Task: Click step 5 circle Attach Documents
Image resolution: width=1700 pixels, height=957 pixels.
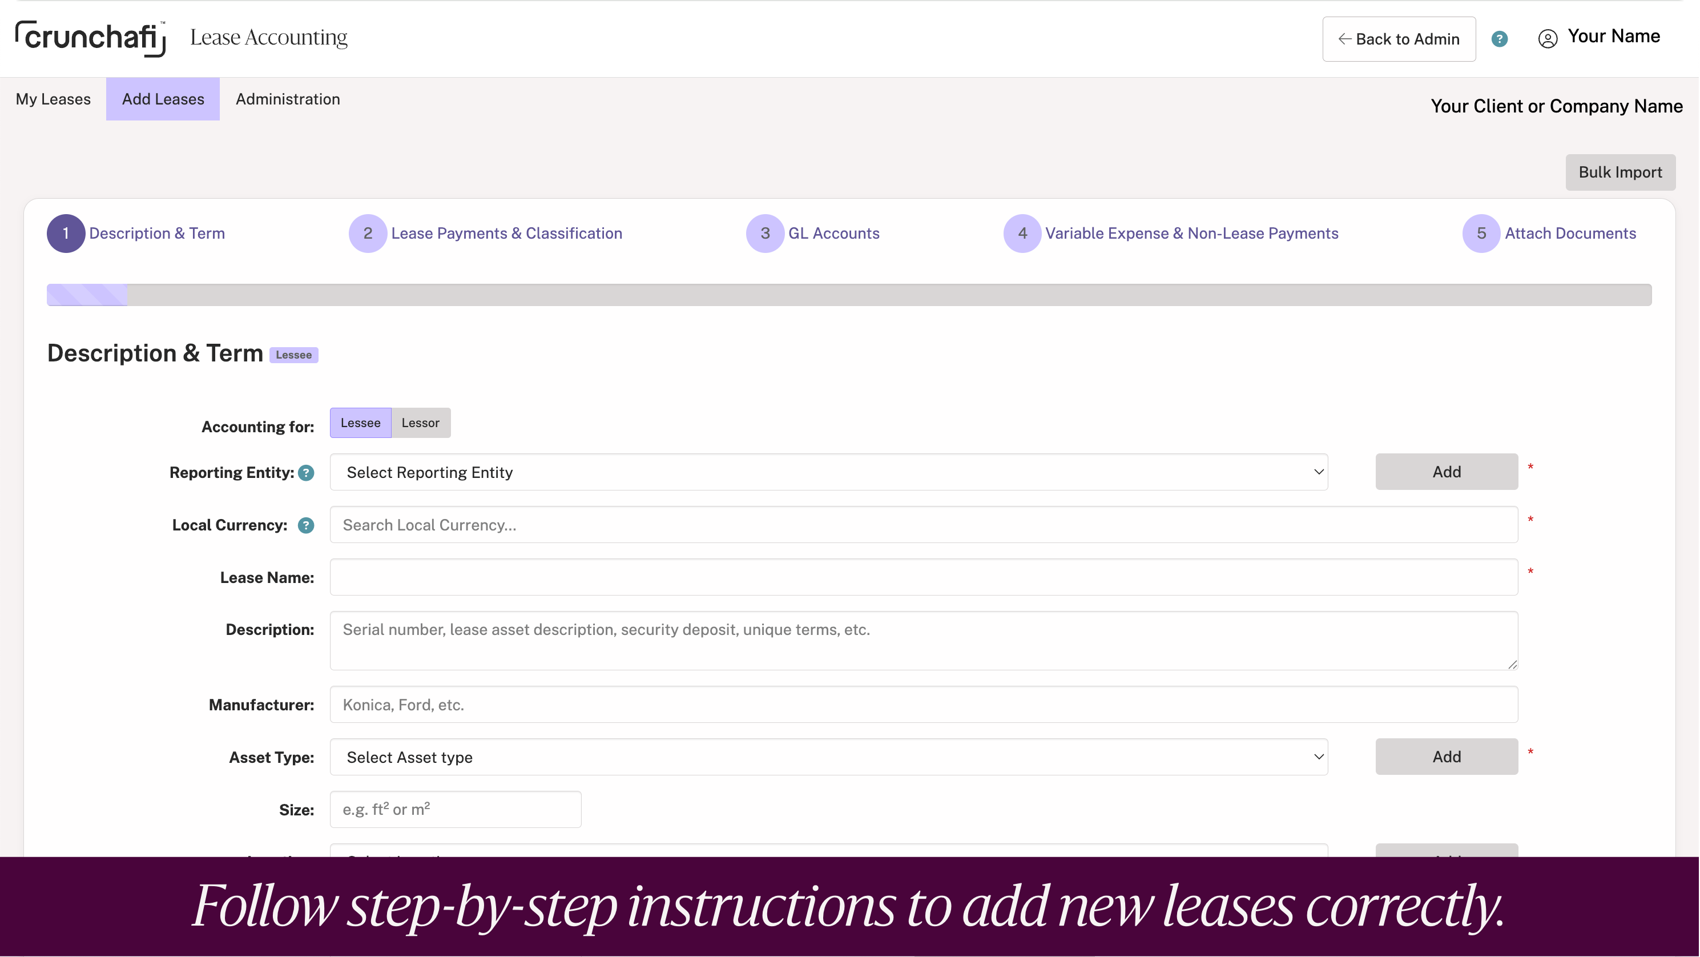Action: pos(1481,234)
